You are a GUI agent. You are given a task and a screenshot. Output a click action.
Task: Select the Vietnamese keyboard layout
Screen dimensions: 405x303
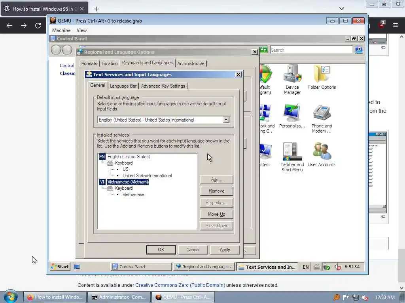click(x=133, y=195)
